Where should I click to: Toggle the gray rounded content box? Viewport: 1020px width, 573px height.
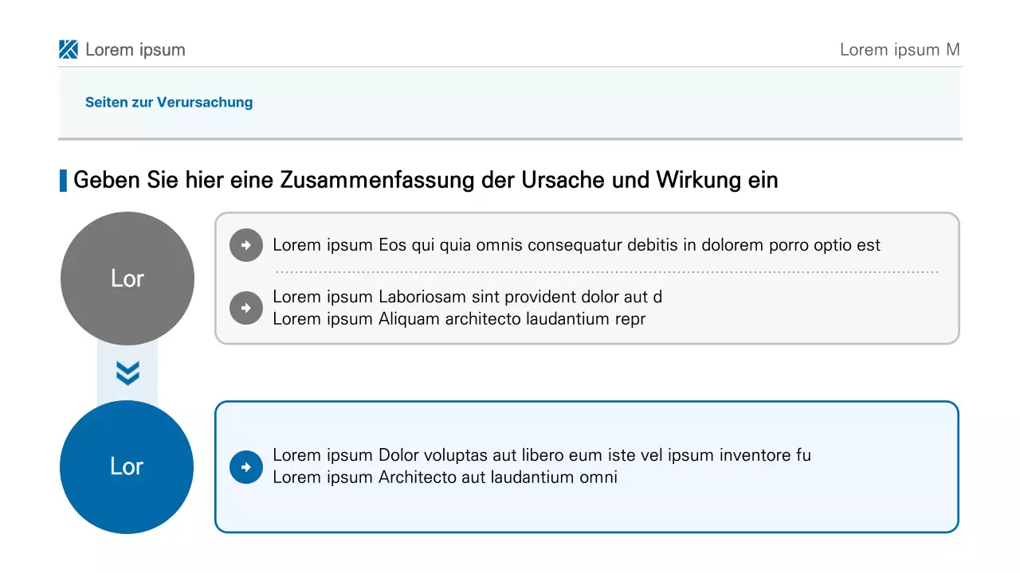587,278
